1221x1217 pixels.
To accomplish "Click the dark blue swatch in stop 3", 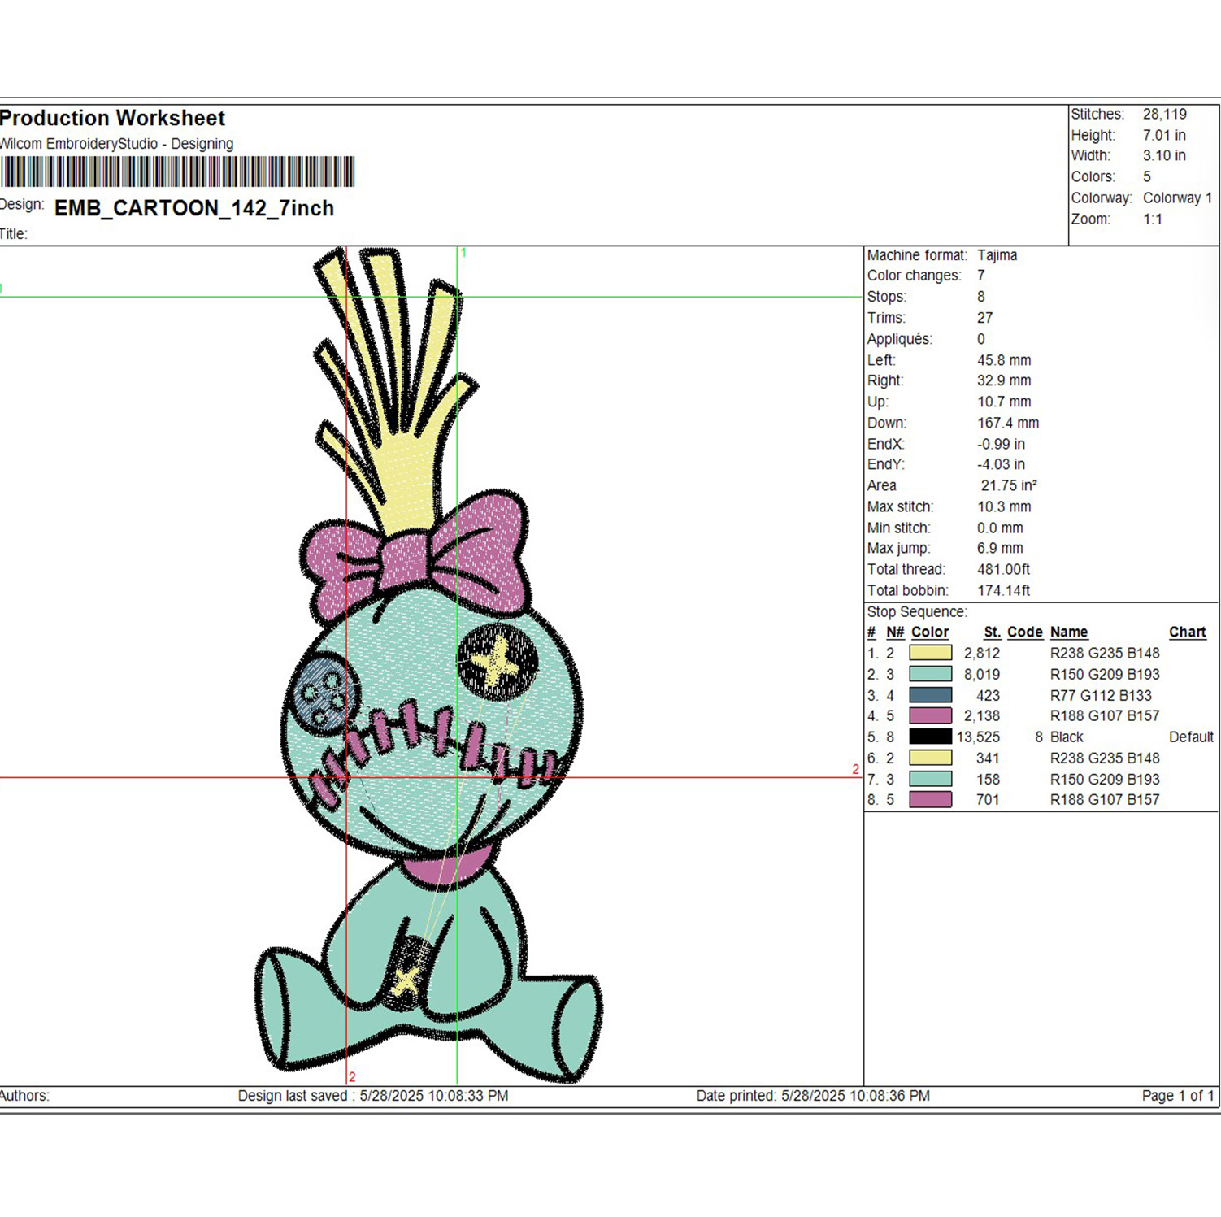I will coord(930,695).
